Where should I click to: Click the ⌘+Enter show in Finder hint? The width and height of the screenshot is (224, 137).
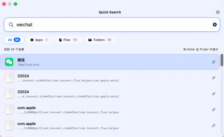click(201, 49)
